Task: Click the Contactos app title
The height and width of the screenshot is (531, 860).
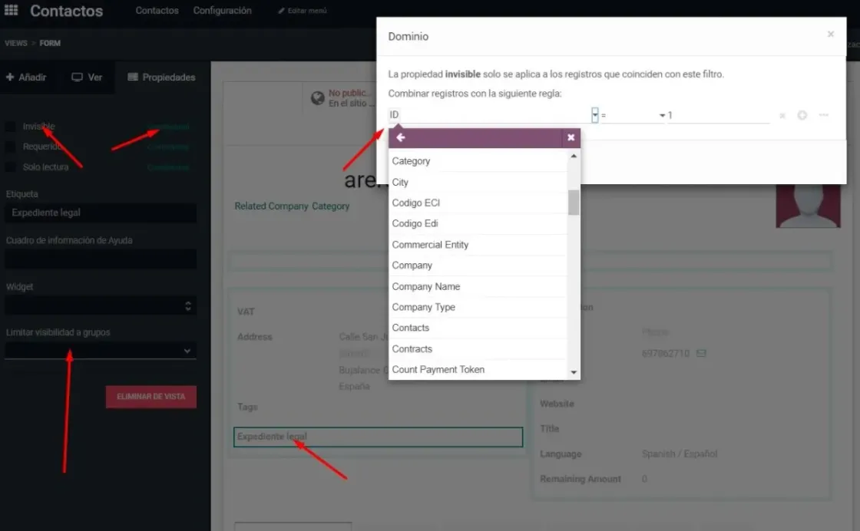Action: [x=66, y=11]
